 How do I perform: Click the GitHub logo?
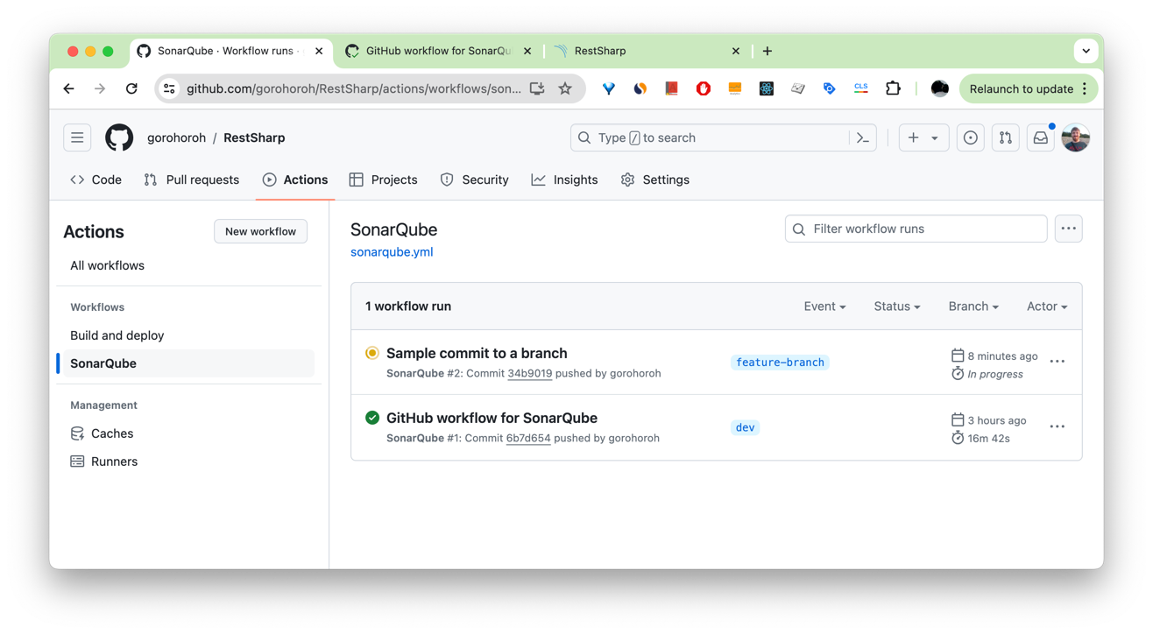(x=119, y=137)
